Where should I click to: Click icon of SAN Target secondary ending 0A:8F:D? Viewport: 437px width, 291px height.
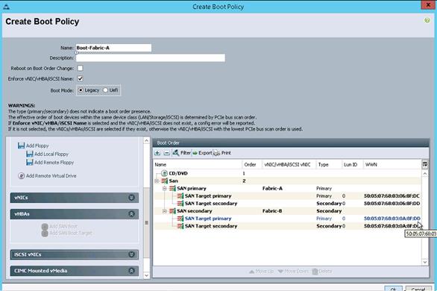(180, 226)
